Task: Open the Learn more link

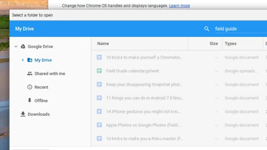Action: [180, 6]
